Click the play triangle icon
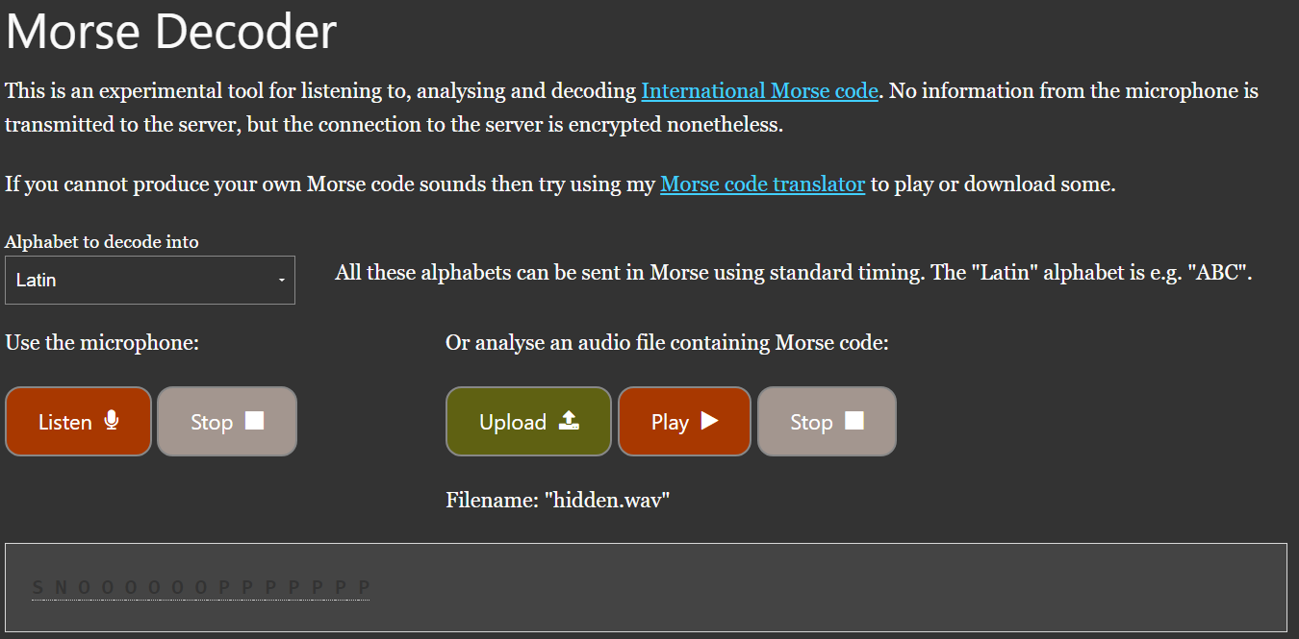1299x639 pixels. point(709,421)
